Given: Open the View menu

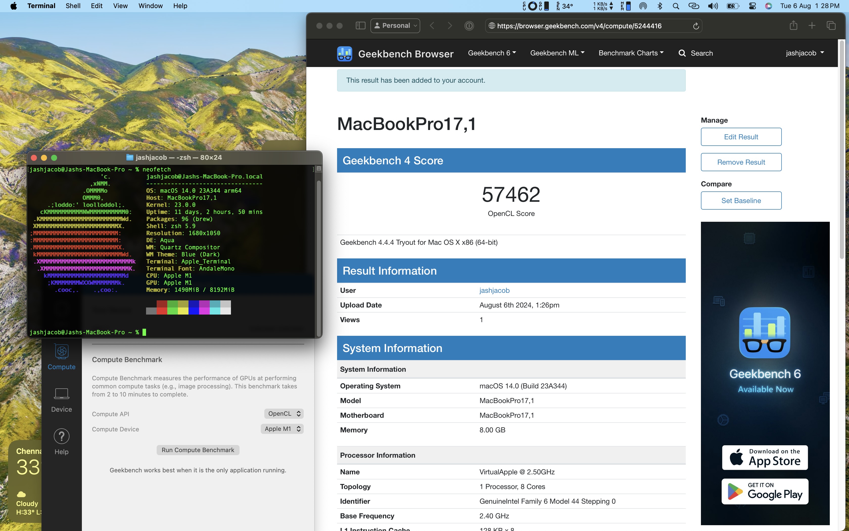Looking at the screenshot, I should click(120, 6).
